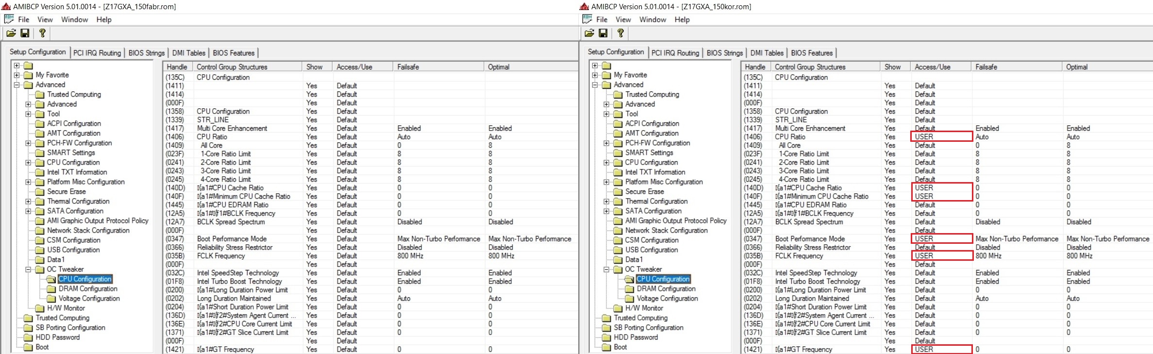This screenshot has height=354, width=1153.
Task: Click the question mark help icon in left window
Action: [x=42, y=33]
